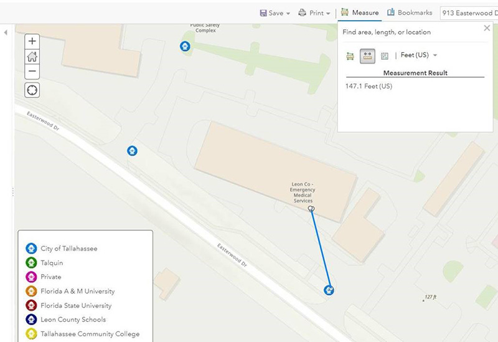Screen dimensions: 498x342
Task: Click hydrant marker near Public Safety Complex
Action: click(185, 46)
